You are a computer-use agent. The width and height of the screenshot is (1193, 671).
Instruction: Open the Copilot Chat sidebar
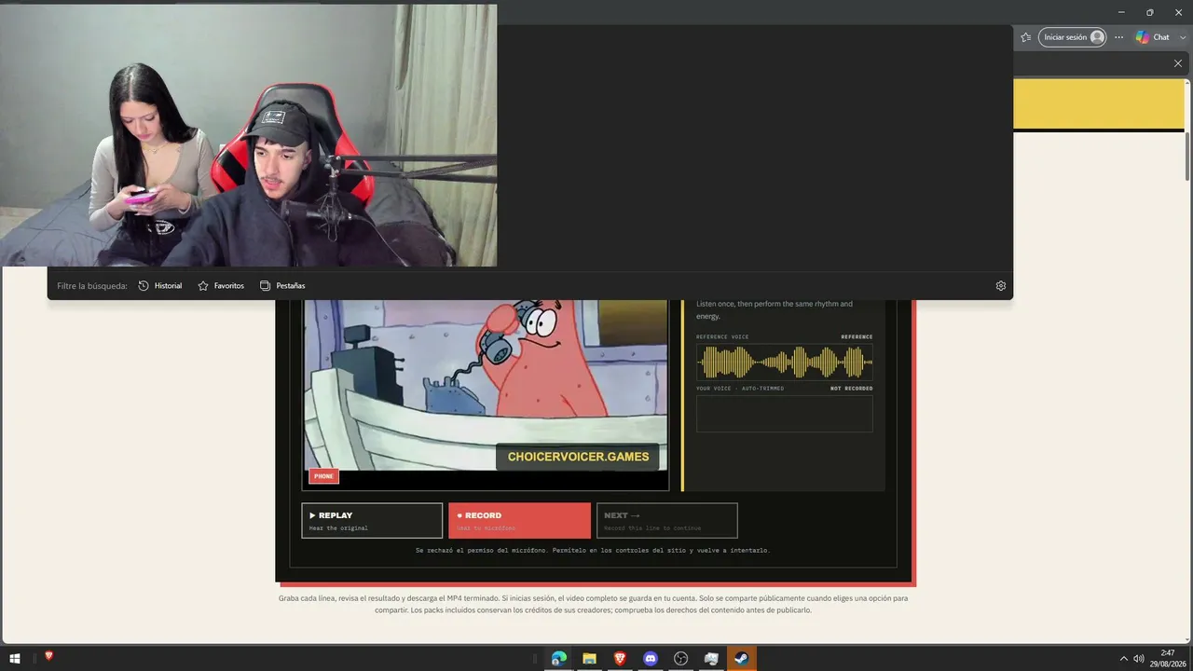coord(1153,37)
